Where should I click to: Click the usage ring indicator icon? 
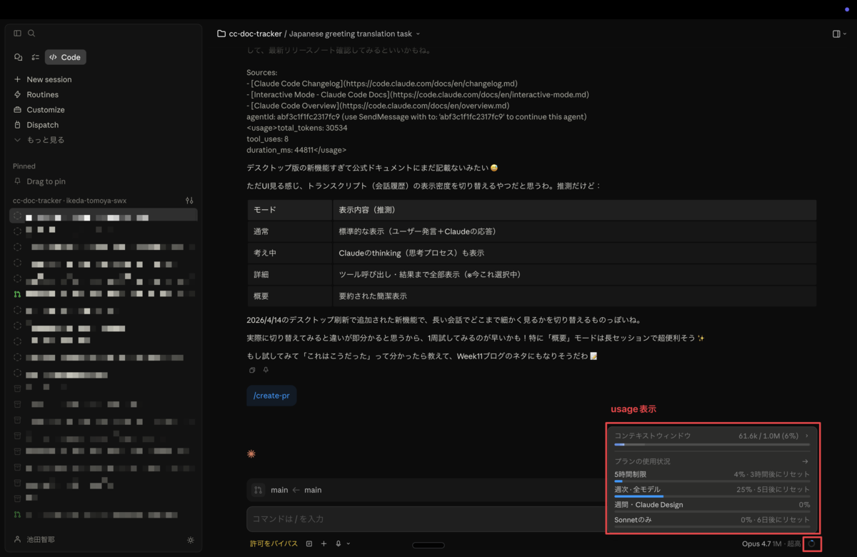coord(812,544)
